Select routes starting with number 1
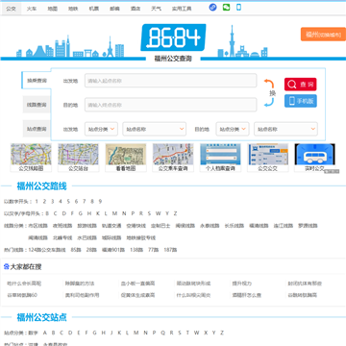Viewport: 346px width, 346px height. pos(37,202)
